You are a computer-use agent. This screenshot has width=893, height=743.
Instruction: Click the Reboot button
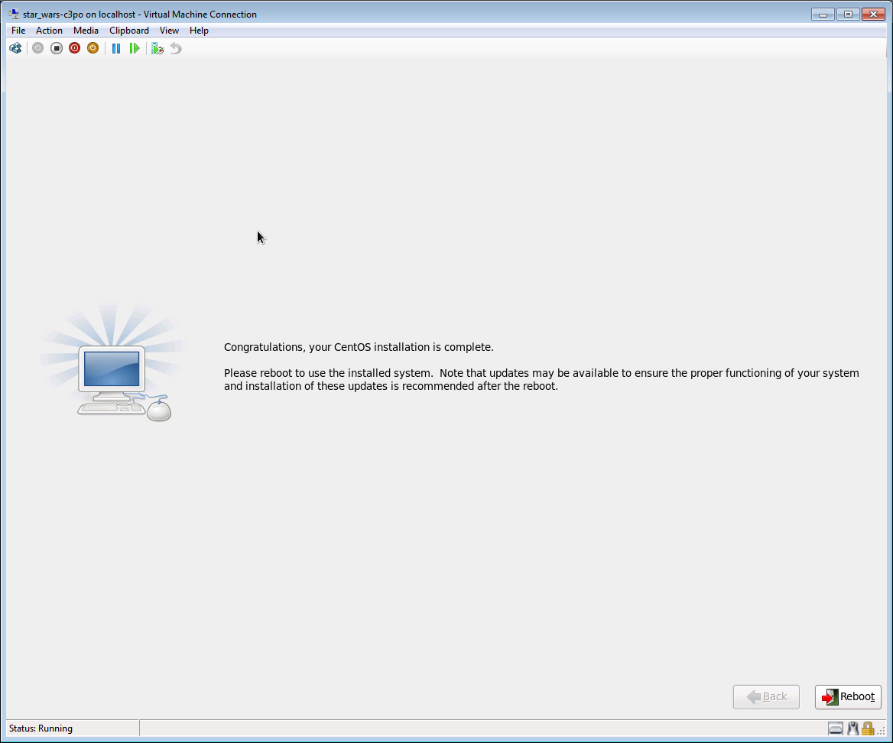848,697
